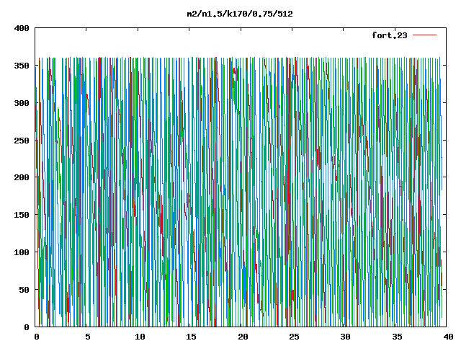
Task: Click y-axis label 400
Action: coord(22,28)
